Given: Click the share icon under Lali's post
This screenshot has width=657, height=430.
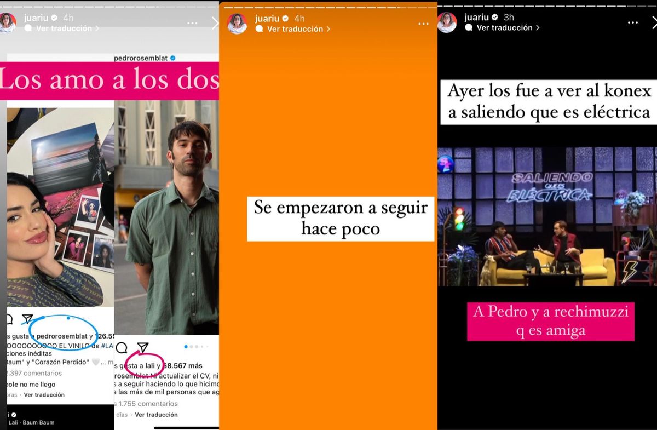Looking at the screenshot, I should click(x=27, y=319).
